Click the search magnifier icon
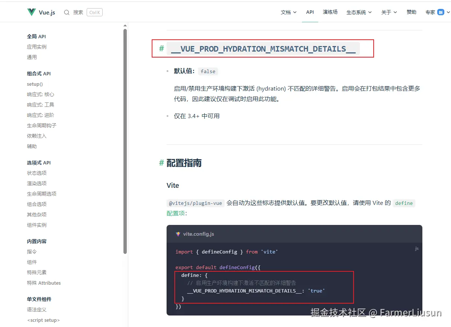The image size is (451, 327). pos(67,12)
